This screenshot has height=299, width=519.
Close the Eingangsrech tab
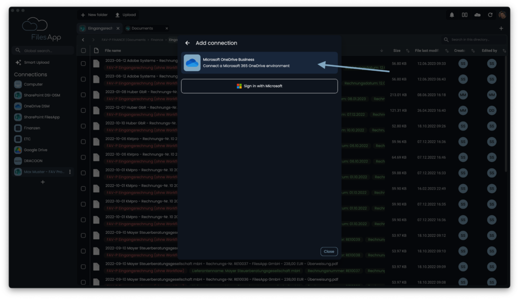(118, 28)
